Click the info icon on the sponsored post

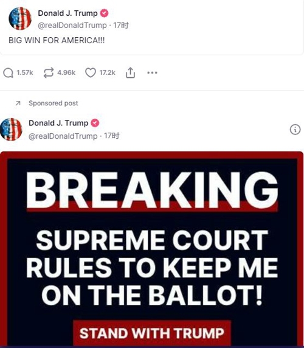point(295,130)
